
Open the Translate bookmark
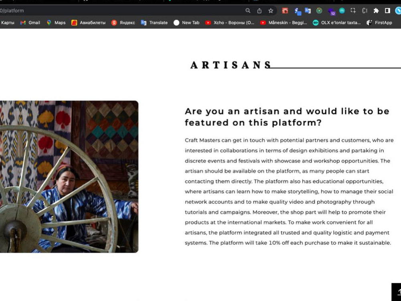[154, 22]
